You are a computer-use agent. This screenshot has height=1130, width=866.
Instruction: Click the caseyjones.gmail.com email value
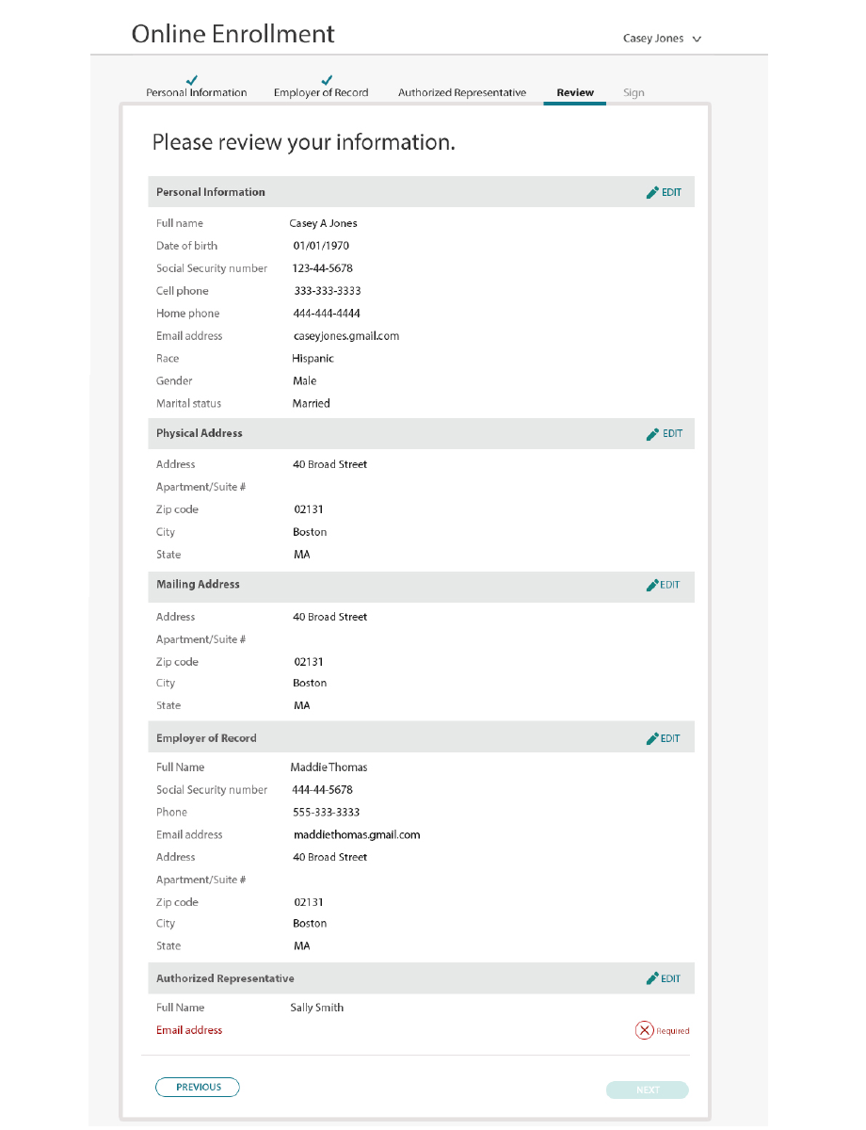coord(346,336)
